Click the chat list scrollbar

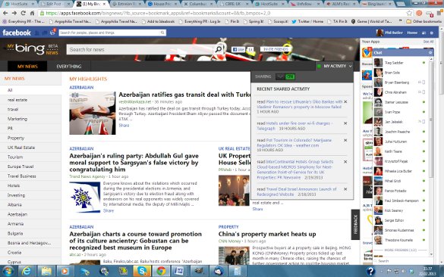click(x=431, y=119)
